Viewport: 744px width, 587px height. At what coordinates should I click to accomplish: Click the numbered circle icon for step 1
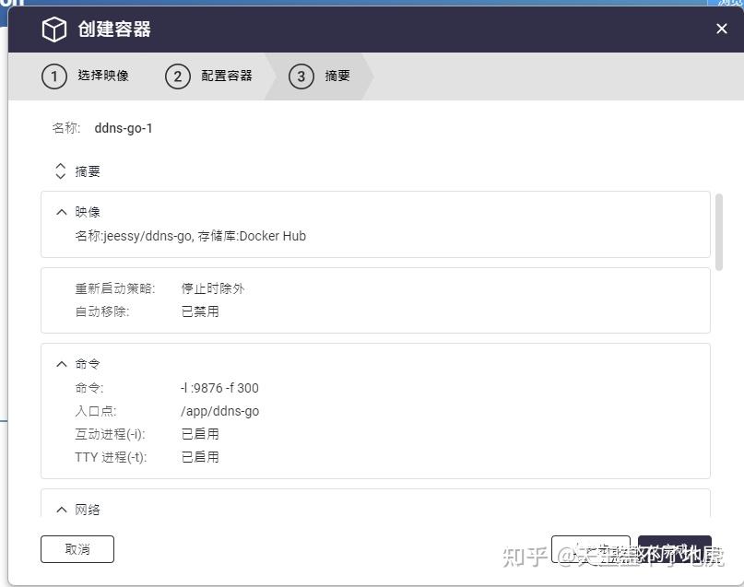click(x=53, y=76)
